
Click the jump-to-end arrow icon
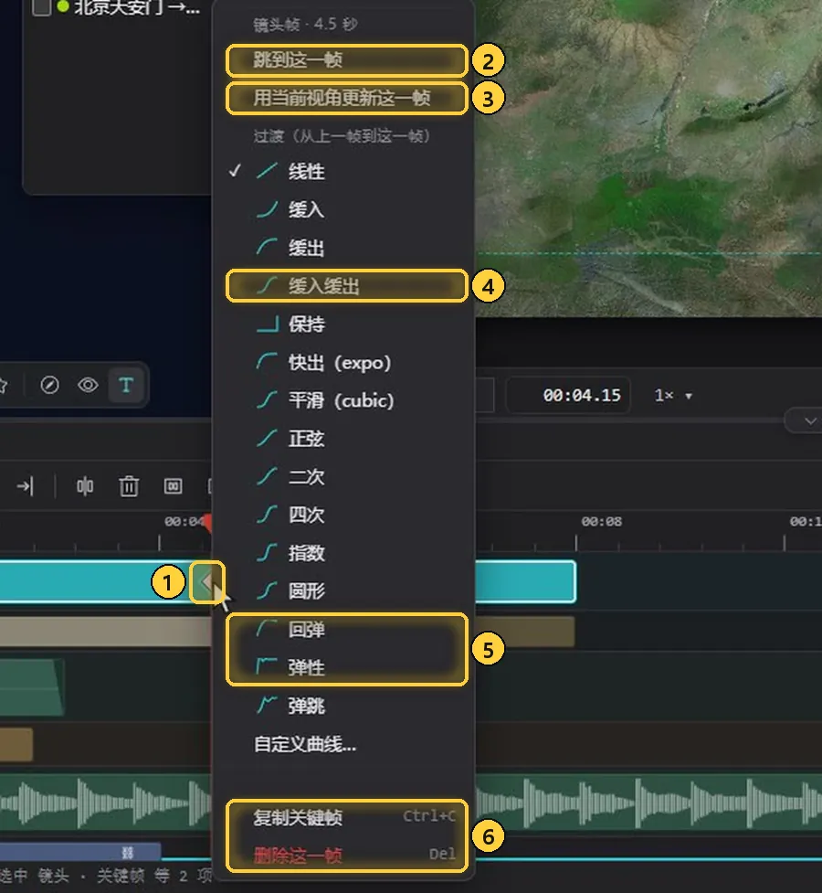click(x=25, y=486)
